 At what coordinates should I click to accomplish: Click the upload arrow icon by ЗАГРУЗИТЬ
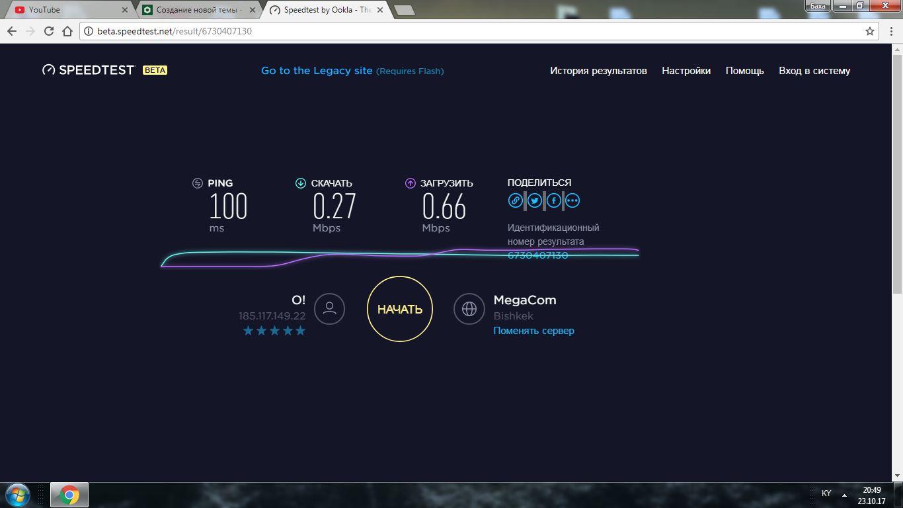[x=411, y=183]
